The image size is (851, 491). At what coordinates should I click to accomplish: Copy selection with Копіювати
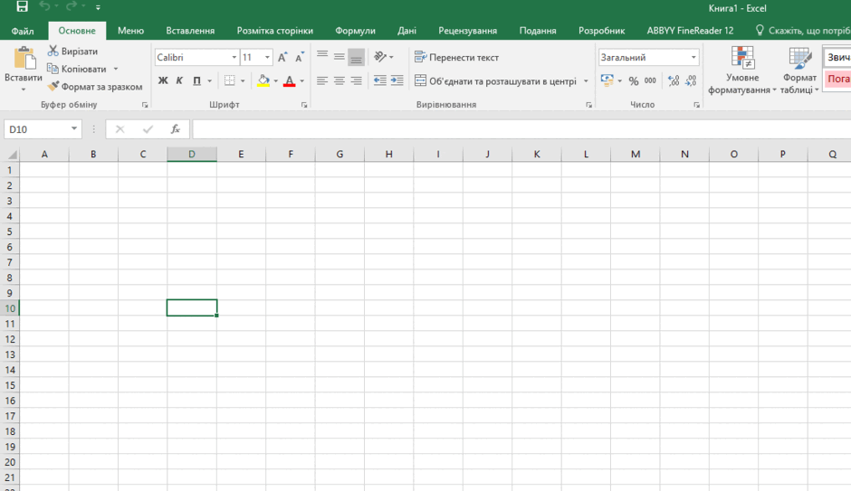(77, 69)
